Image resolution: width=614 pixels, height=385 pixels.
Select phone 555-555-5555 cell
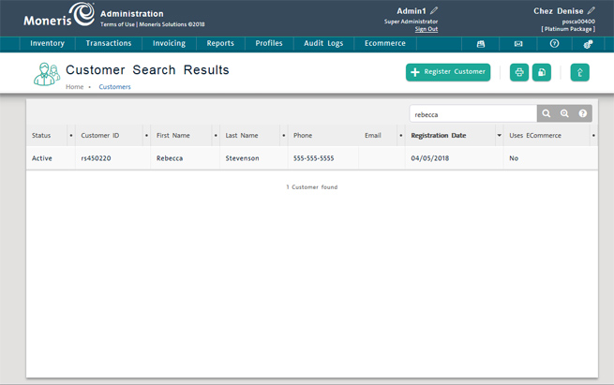tap(314, 158)
